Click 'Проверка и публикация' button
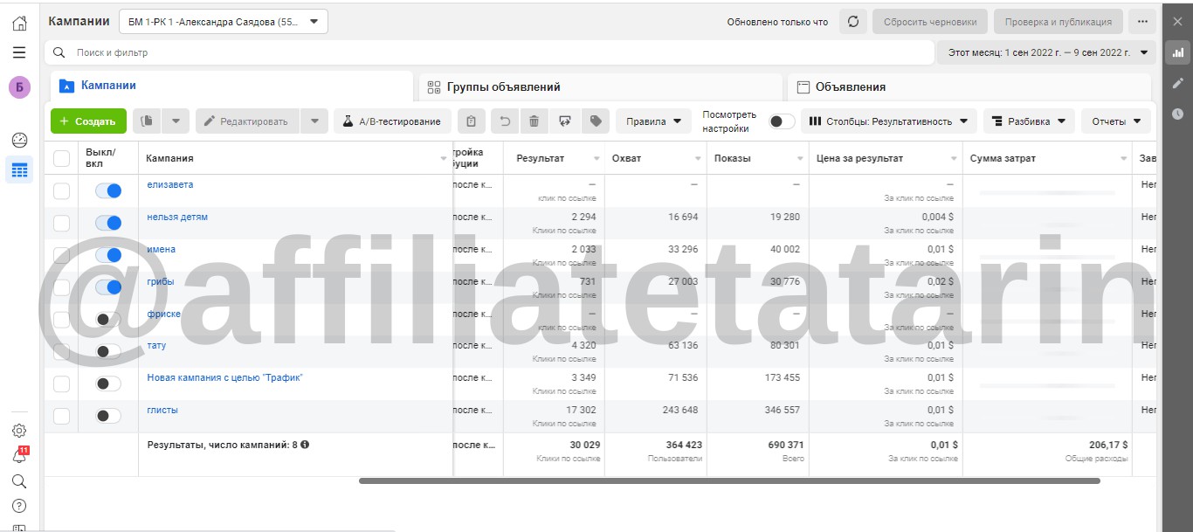The image size is (1193, 532). coord(1058,22)
